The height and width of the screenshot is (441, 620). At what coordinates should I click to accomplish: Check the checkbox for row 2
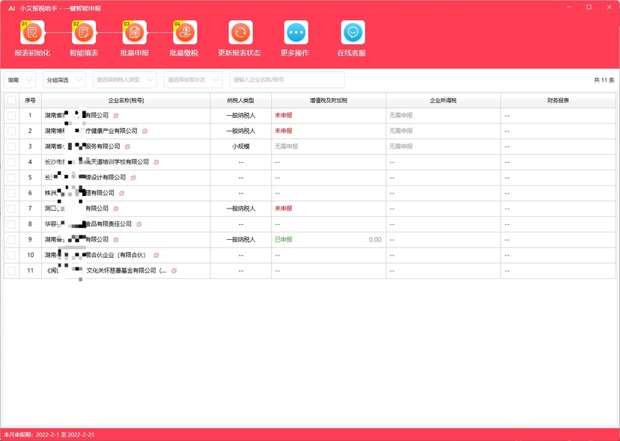pyautogui.click(x=11, y=131)
